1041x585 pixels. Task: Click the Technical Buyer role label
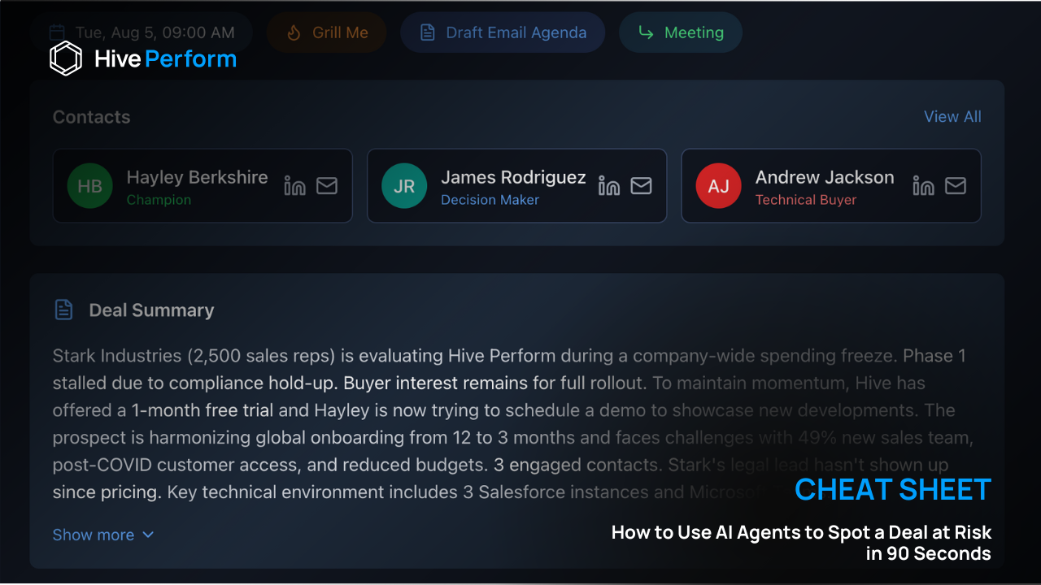tap(806, 200)
